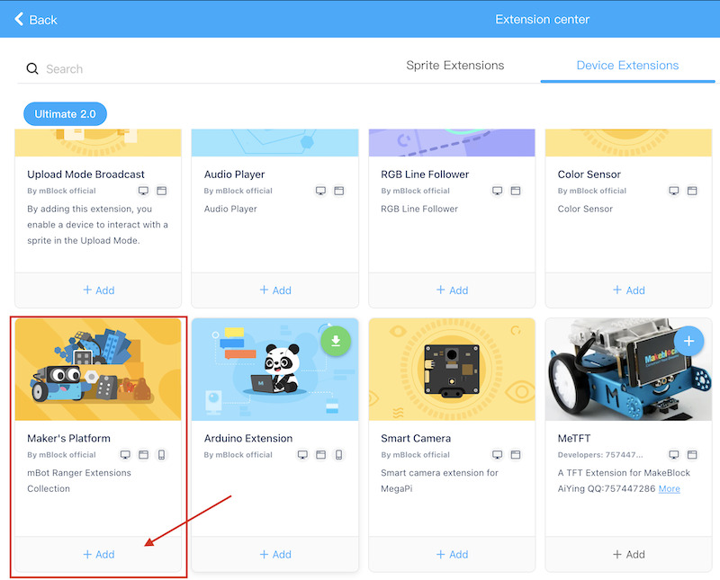Add the Audio Player extension
This screenshot has height=580, width=720.
[275, 290]
